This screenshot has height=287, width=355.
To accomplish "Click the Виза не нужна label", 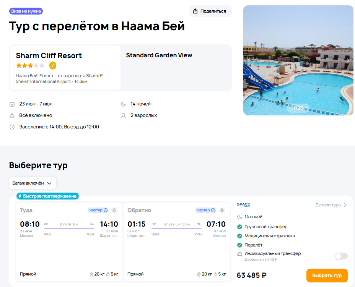I will 26,11.
